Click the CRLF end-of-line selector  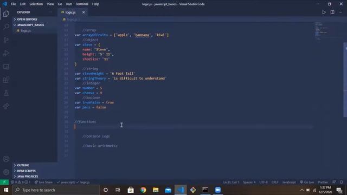[x=275, y=182]
